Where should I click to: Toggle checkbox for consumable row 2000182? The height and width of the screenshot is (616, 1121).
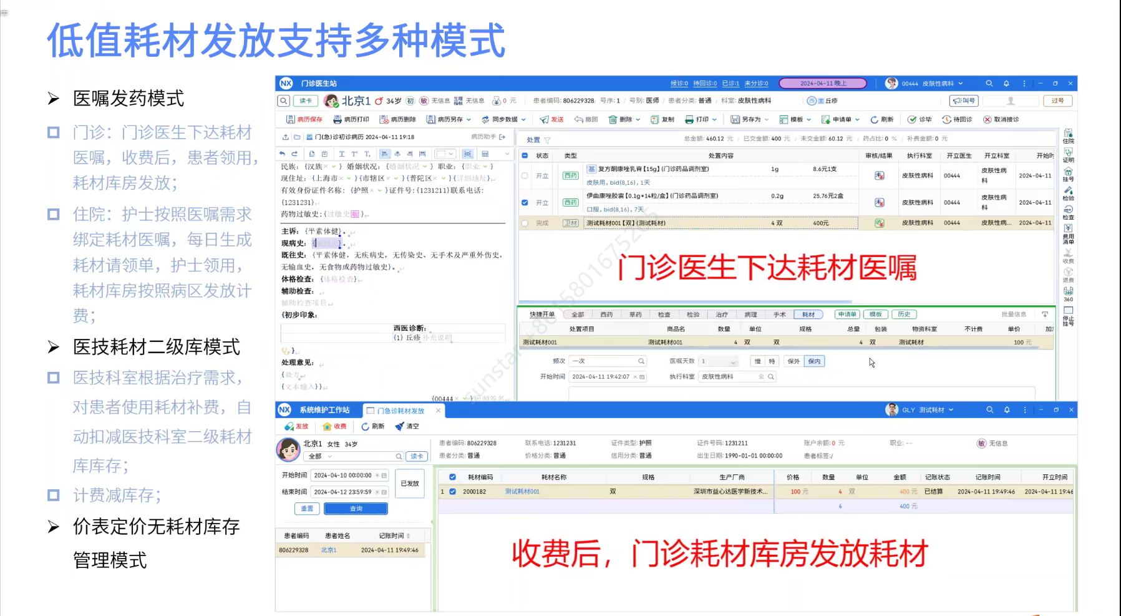(x=453, y=492)
